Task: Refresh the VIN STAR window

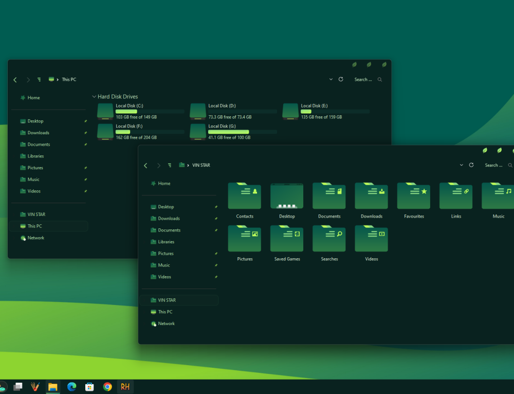Action: point(471,165)
